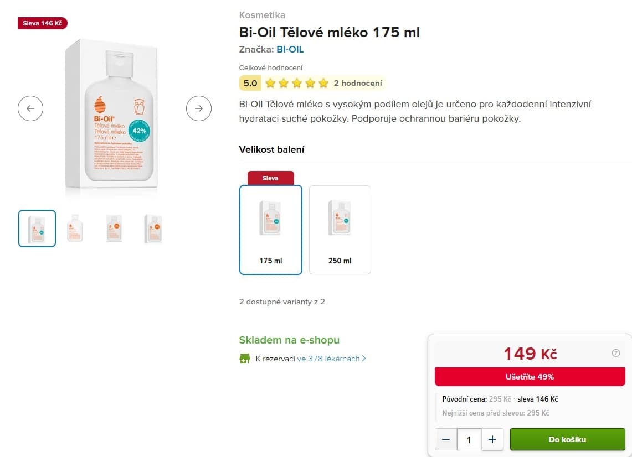Click the pharmacy reservation icon

point(245,359)
